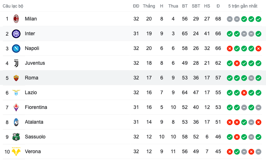This screenshot has height=160, width=266.
Task: Select the Roma table row
Action: [133, 78]
